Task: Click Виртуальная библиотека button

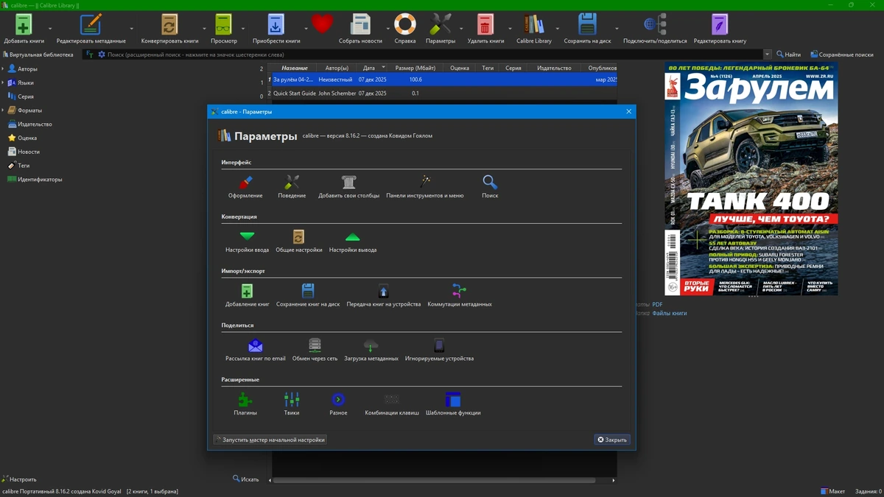Action: (x=38, y=54)
